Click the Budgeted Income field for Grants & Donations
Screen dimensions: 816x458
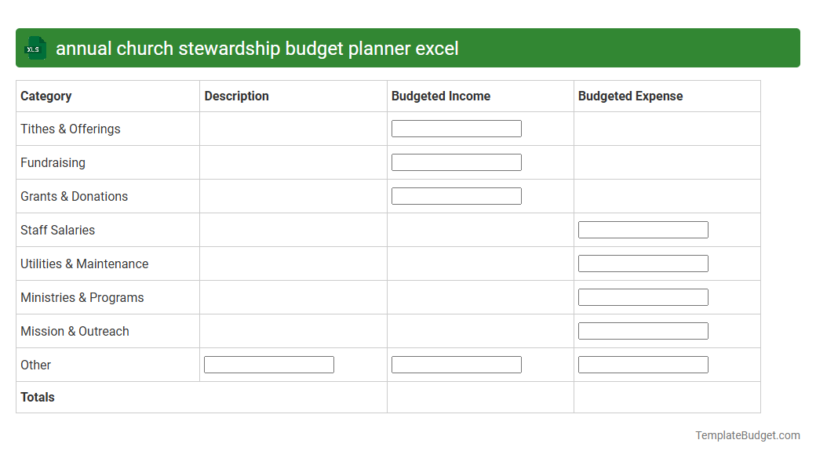tap(456, 195)
